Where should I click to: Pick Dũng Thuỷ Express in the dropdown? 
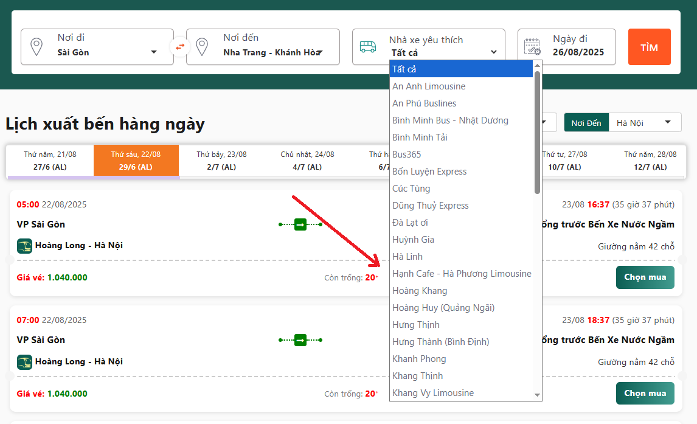click(461, 206)
